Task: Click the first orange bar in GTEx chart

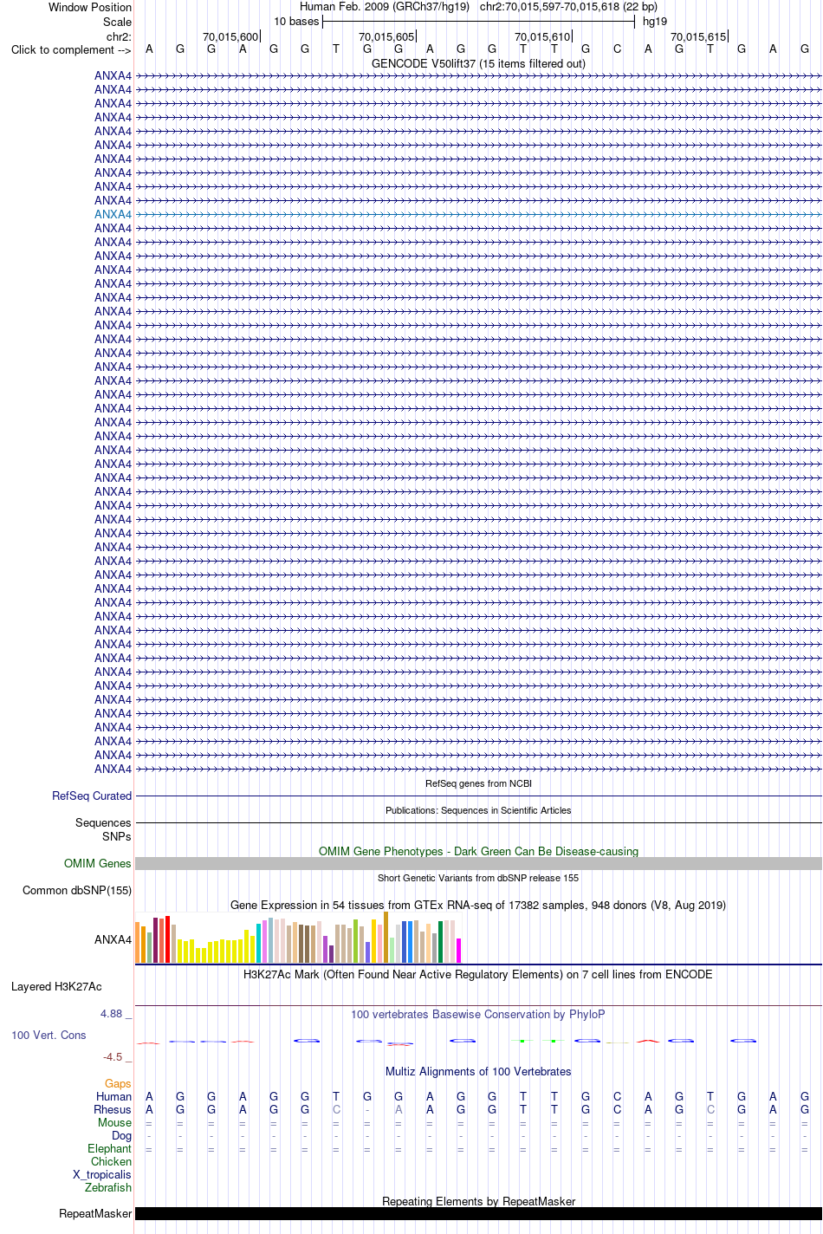Action: (137, 942)
